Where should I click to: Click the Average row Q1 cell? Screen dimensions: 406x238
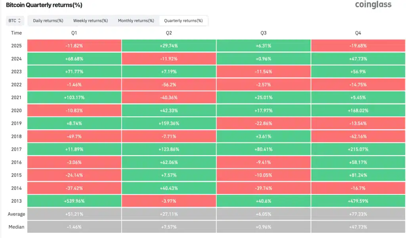pyautogui.click(x=74, y=214)
